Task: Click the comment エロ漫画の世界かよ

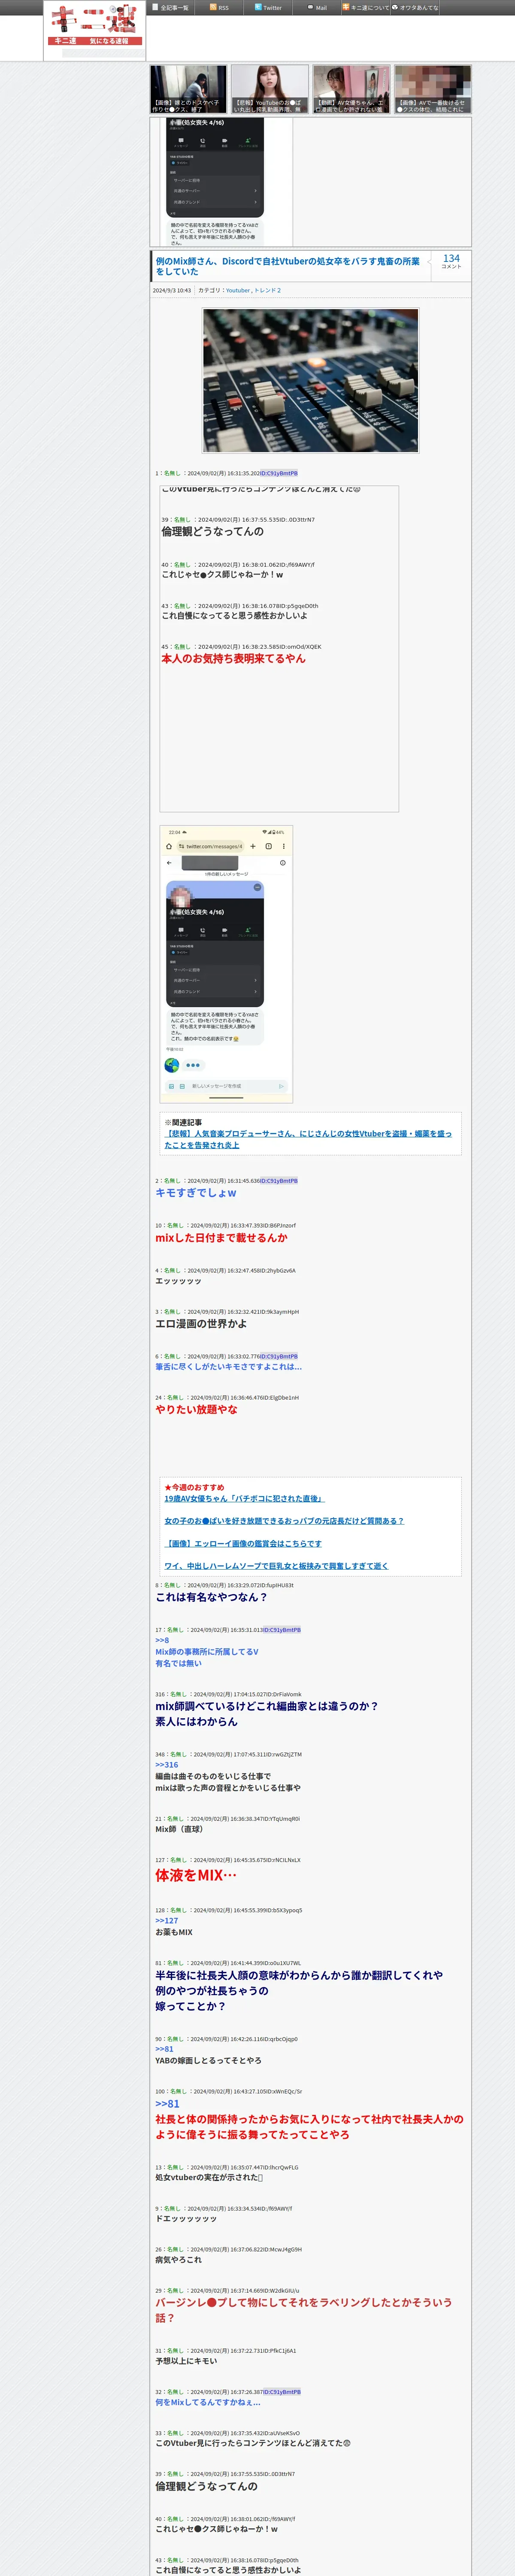Action: 201,1324
